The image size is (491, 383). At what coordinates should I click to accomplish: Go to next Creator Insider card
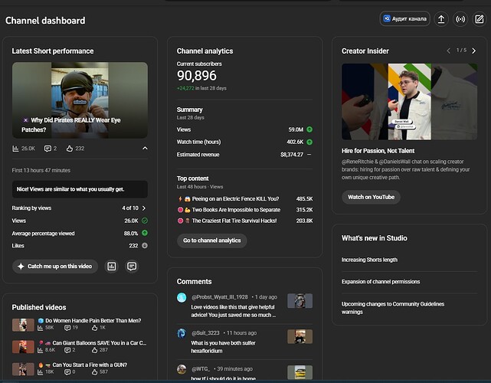(x=474, y=51)
